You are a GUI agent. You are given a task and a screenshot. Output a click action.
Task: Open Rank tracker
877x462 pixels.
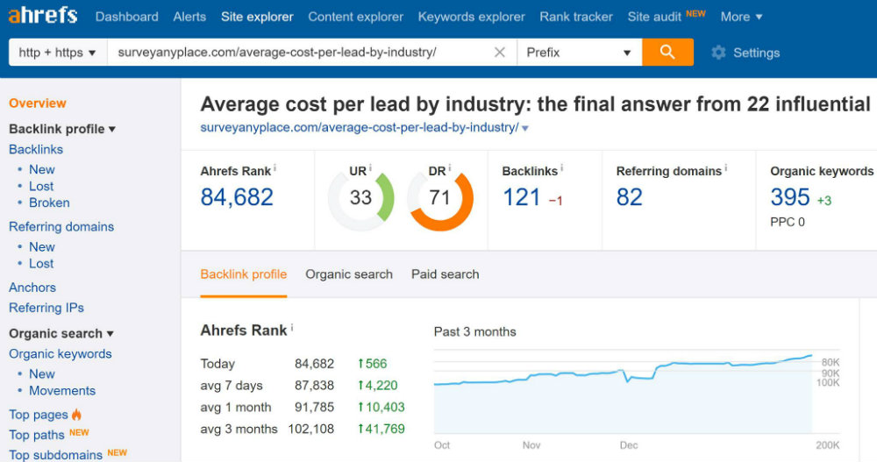(576, 17)
